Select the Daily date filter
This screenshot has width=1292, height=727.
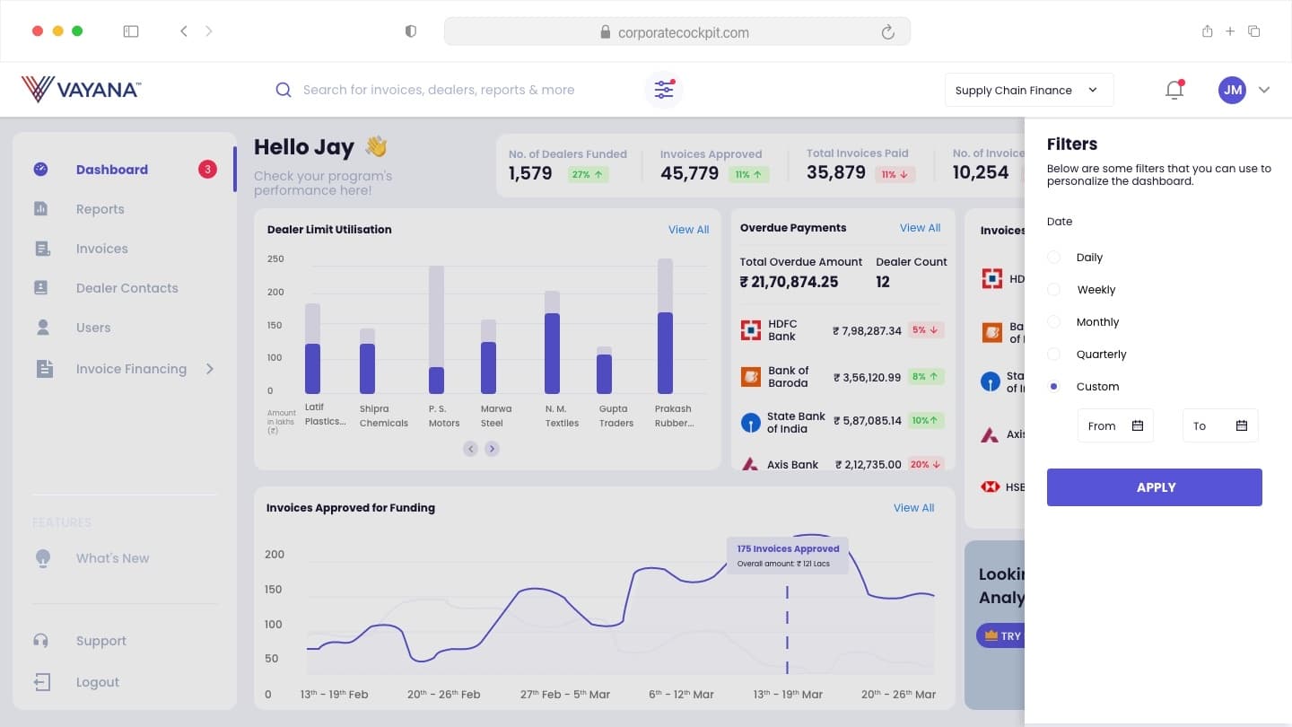click(x=1054, y=258)
